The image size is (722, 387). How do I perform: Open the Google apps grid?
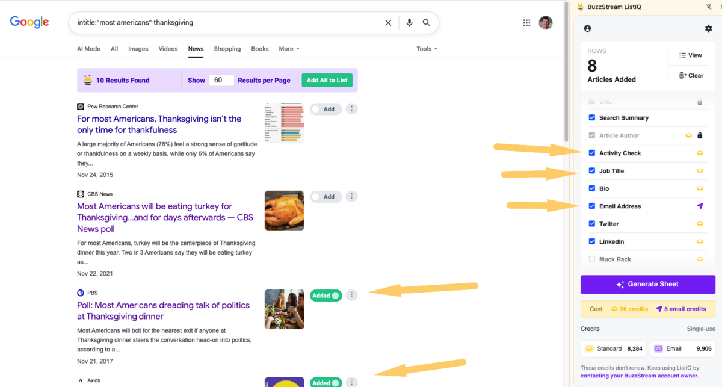[x=526, y=22]
